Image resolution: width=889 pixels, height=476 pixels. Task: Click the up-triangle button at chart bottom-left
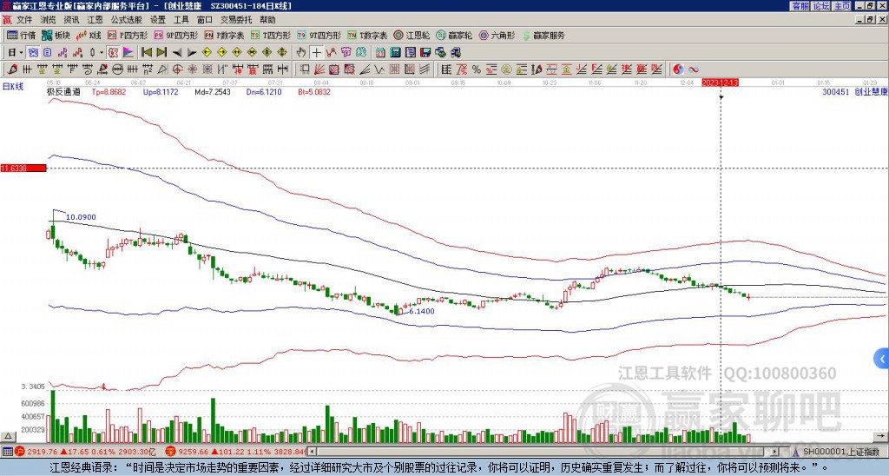(x=7, y=436)
